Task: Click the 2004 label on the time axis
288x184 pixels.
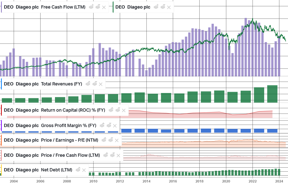Action: pyautogui.click(x=14, y=181)
